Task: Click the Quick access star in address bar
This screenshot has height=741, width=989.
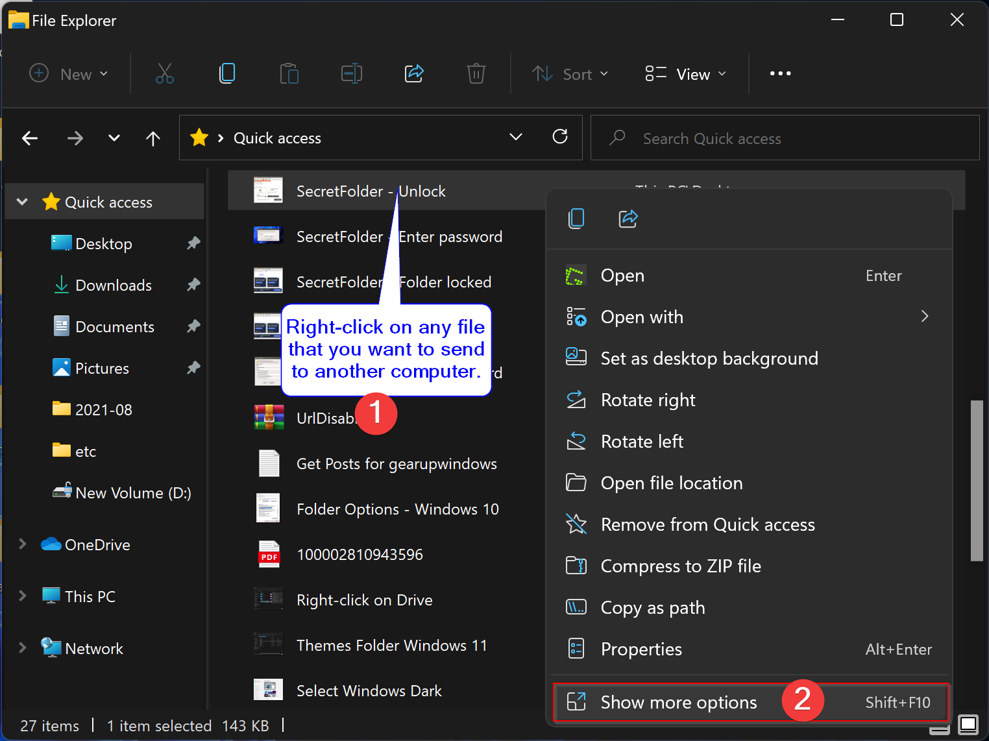Action: point(199,138)
